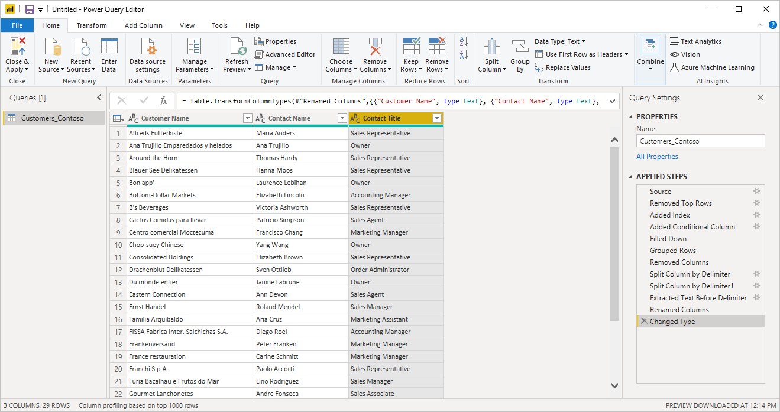Click the fx formula icon
This screenshot has height=412, width=780.
pos(164,101)
